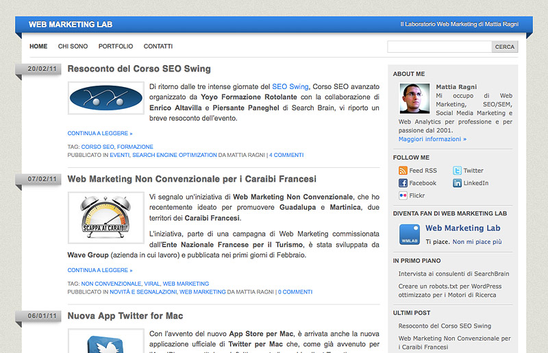
Task: Click the 06/01/11 date label
Action: (42, 316)
